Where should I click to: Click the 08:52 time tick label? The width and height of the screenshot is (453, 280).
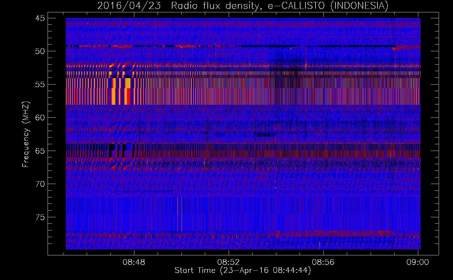click(229, 262)
